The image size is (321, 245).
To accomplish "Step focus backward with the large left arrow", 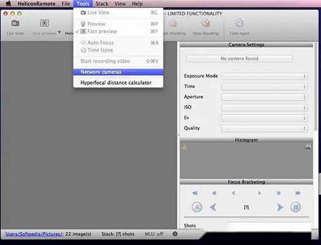I will (213, 208).
